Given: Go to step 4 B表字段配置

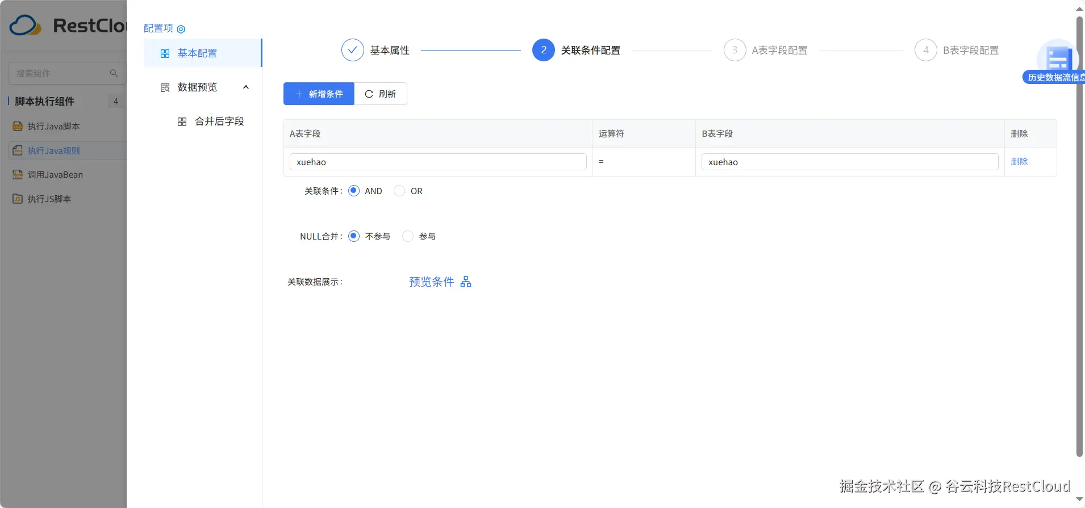Looking at the screenshot, I should (x=925, y=50).
